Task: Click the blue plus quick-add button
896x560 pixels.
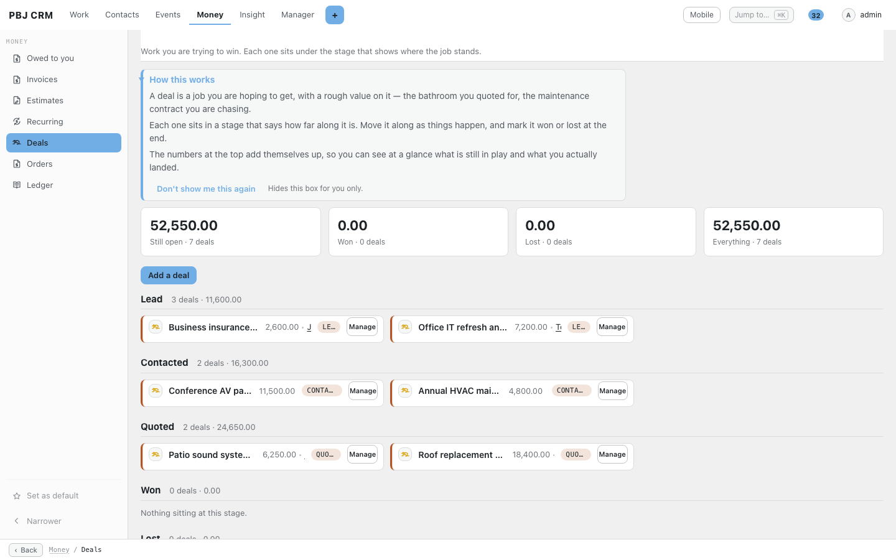Action: [335, 15]
